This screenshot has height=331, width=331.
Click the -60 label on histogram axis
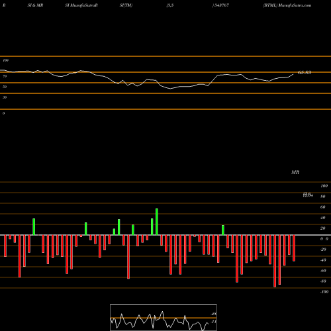click(323, 271)
